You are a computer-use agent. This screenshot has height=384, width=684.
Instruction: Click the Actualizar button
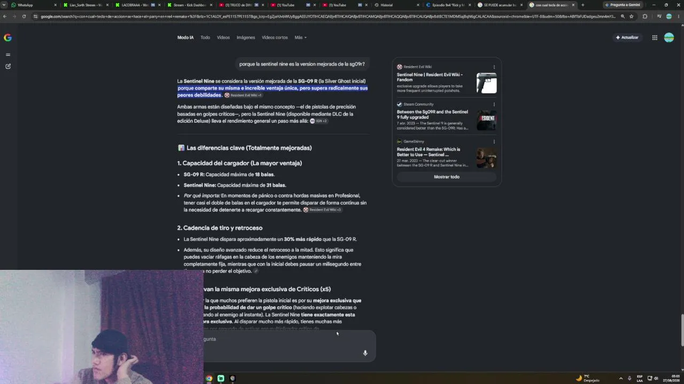[627, 37]
